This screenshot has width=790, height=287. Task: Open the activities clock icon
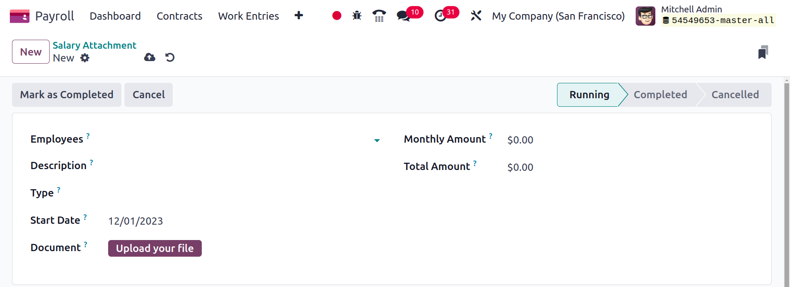pos(440,16)
